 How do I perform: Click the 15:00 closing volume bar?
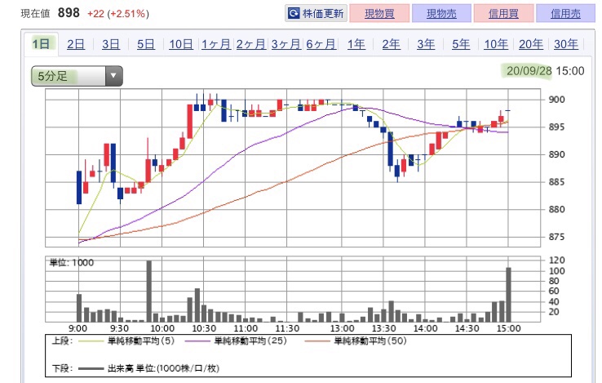[x=508, y=295]
